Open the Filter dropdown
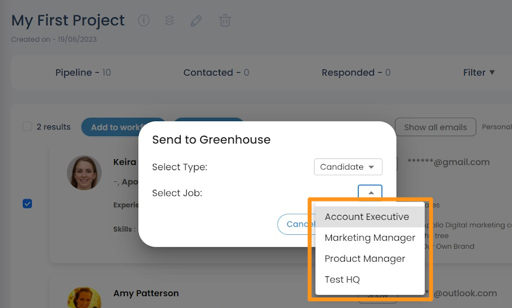Screen dimensions: 512x308 479,73
